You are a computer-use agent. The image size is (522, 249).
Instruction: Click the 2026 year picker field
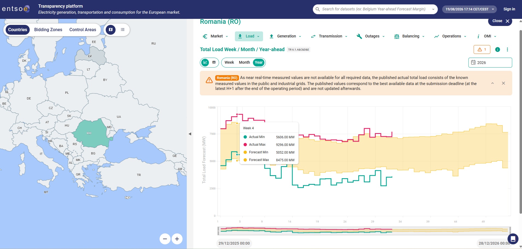[490, 63]
